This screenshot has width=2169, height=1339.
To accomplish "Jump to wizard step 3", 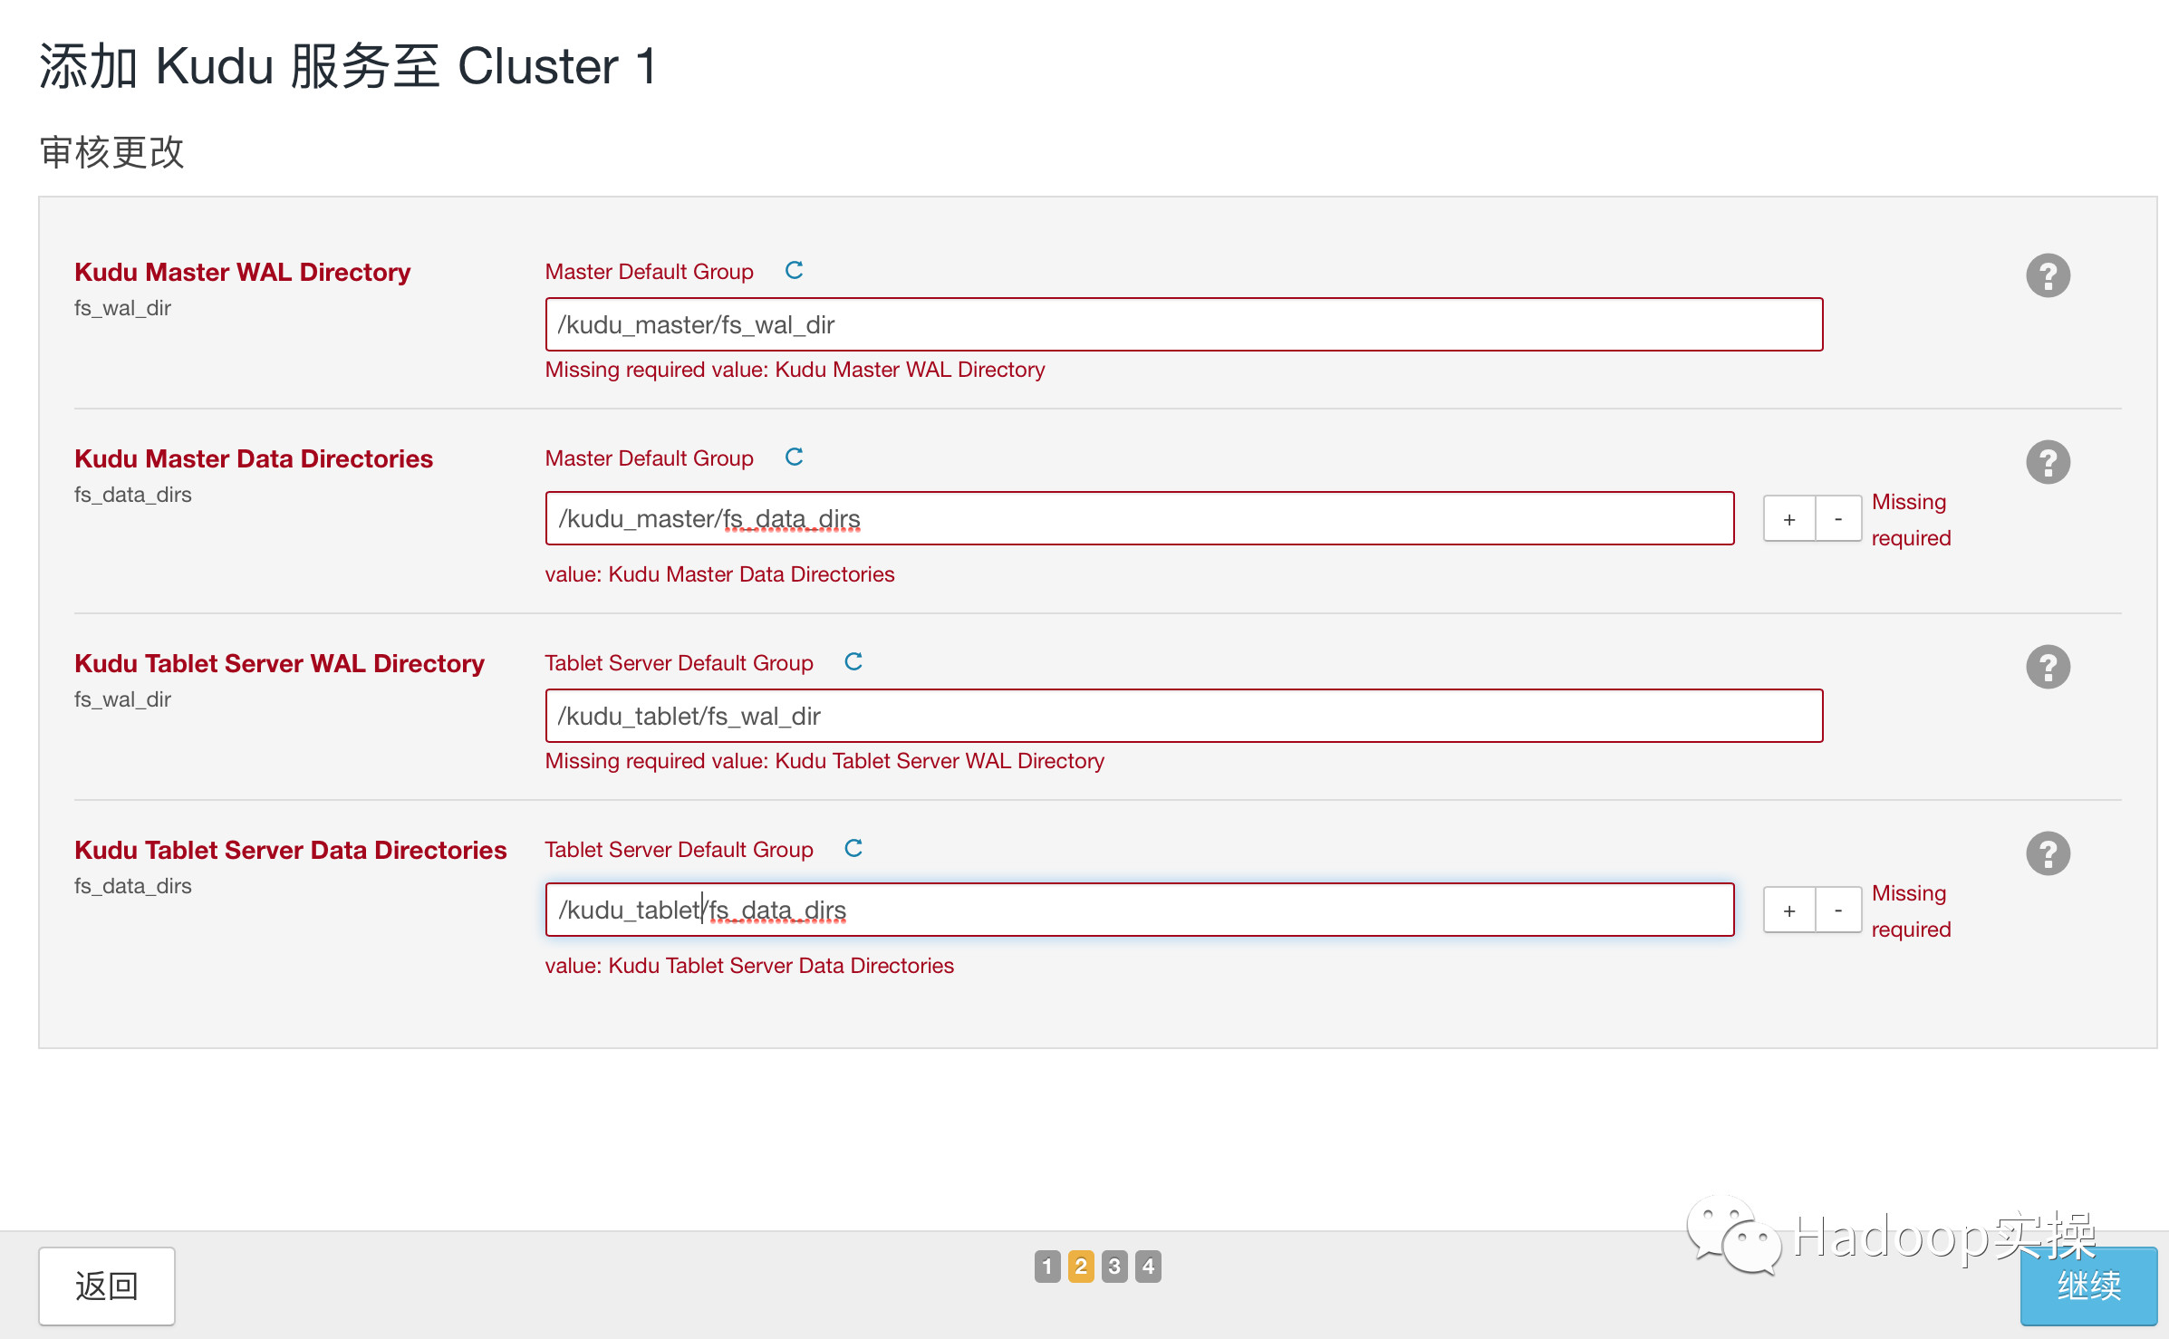I will click(1114, 1267).
